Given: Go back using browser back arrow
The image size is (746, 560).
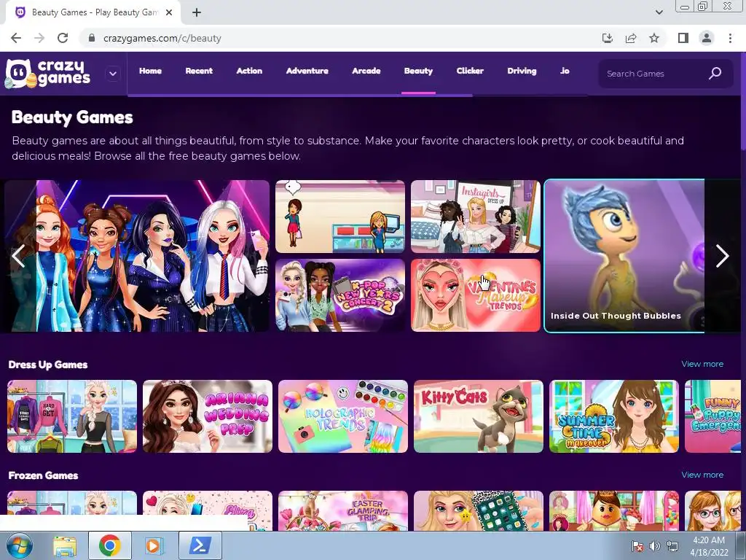Looking at the screenshot, I should (16, 38).
